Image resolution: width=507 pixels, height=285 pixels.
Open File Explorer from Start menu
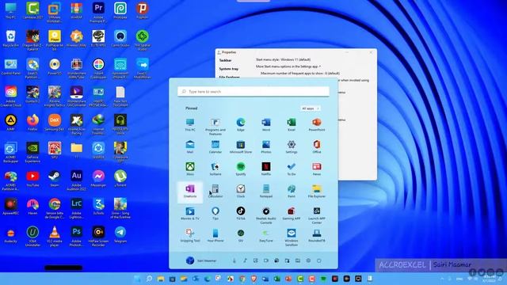(x=317, y=192)
